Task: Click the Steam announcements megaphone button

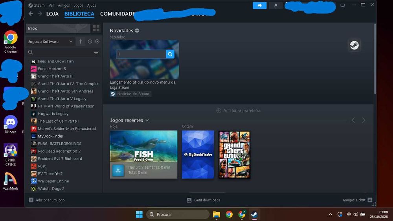Action: click(x=259, y=5)
